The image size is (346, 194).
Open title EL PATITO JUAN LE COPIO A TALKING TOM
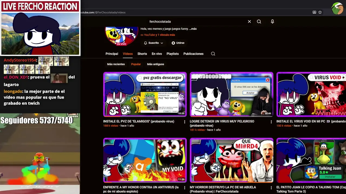pyautogui.click(x=311, y=189)
